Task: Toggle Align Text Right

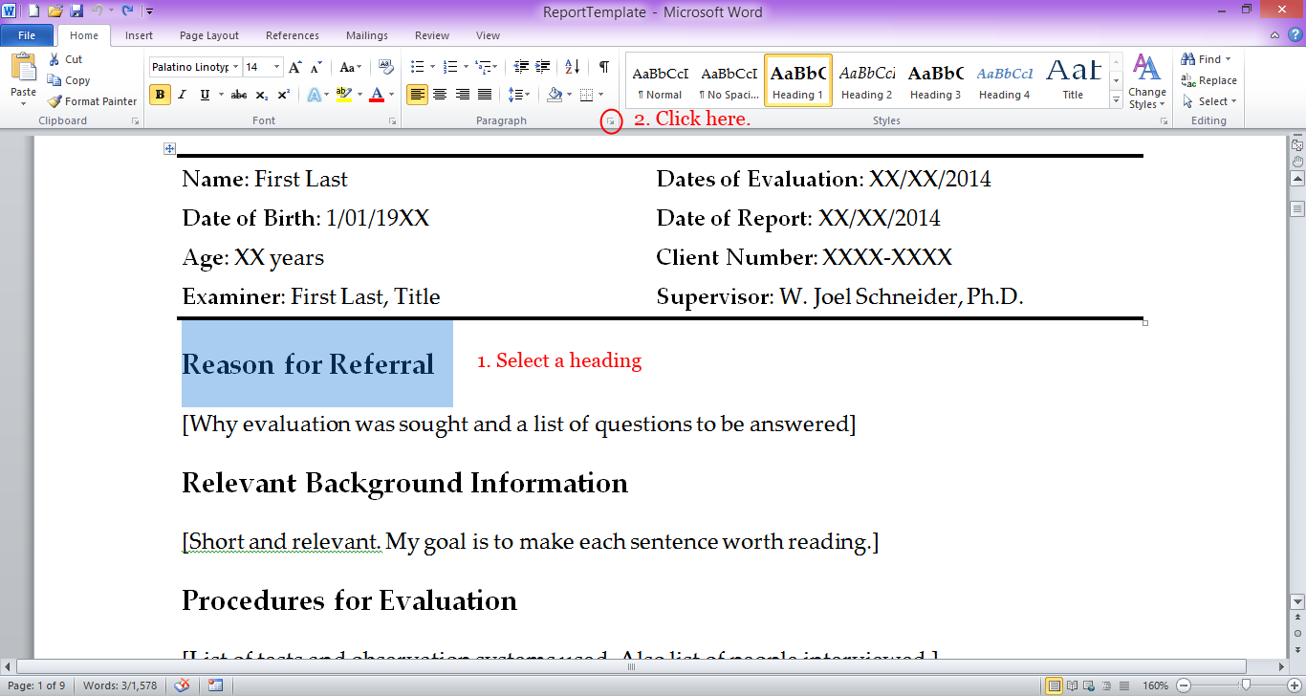Action: click(463, 95)
